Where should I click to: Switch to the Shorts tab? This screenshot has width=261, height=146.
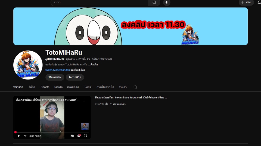[45, 87]
